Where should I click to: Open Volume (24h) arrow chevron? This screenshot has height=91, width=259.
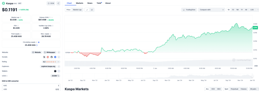[52, 17]
